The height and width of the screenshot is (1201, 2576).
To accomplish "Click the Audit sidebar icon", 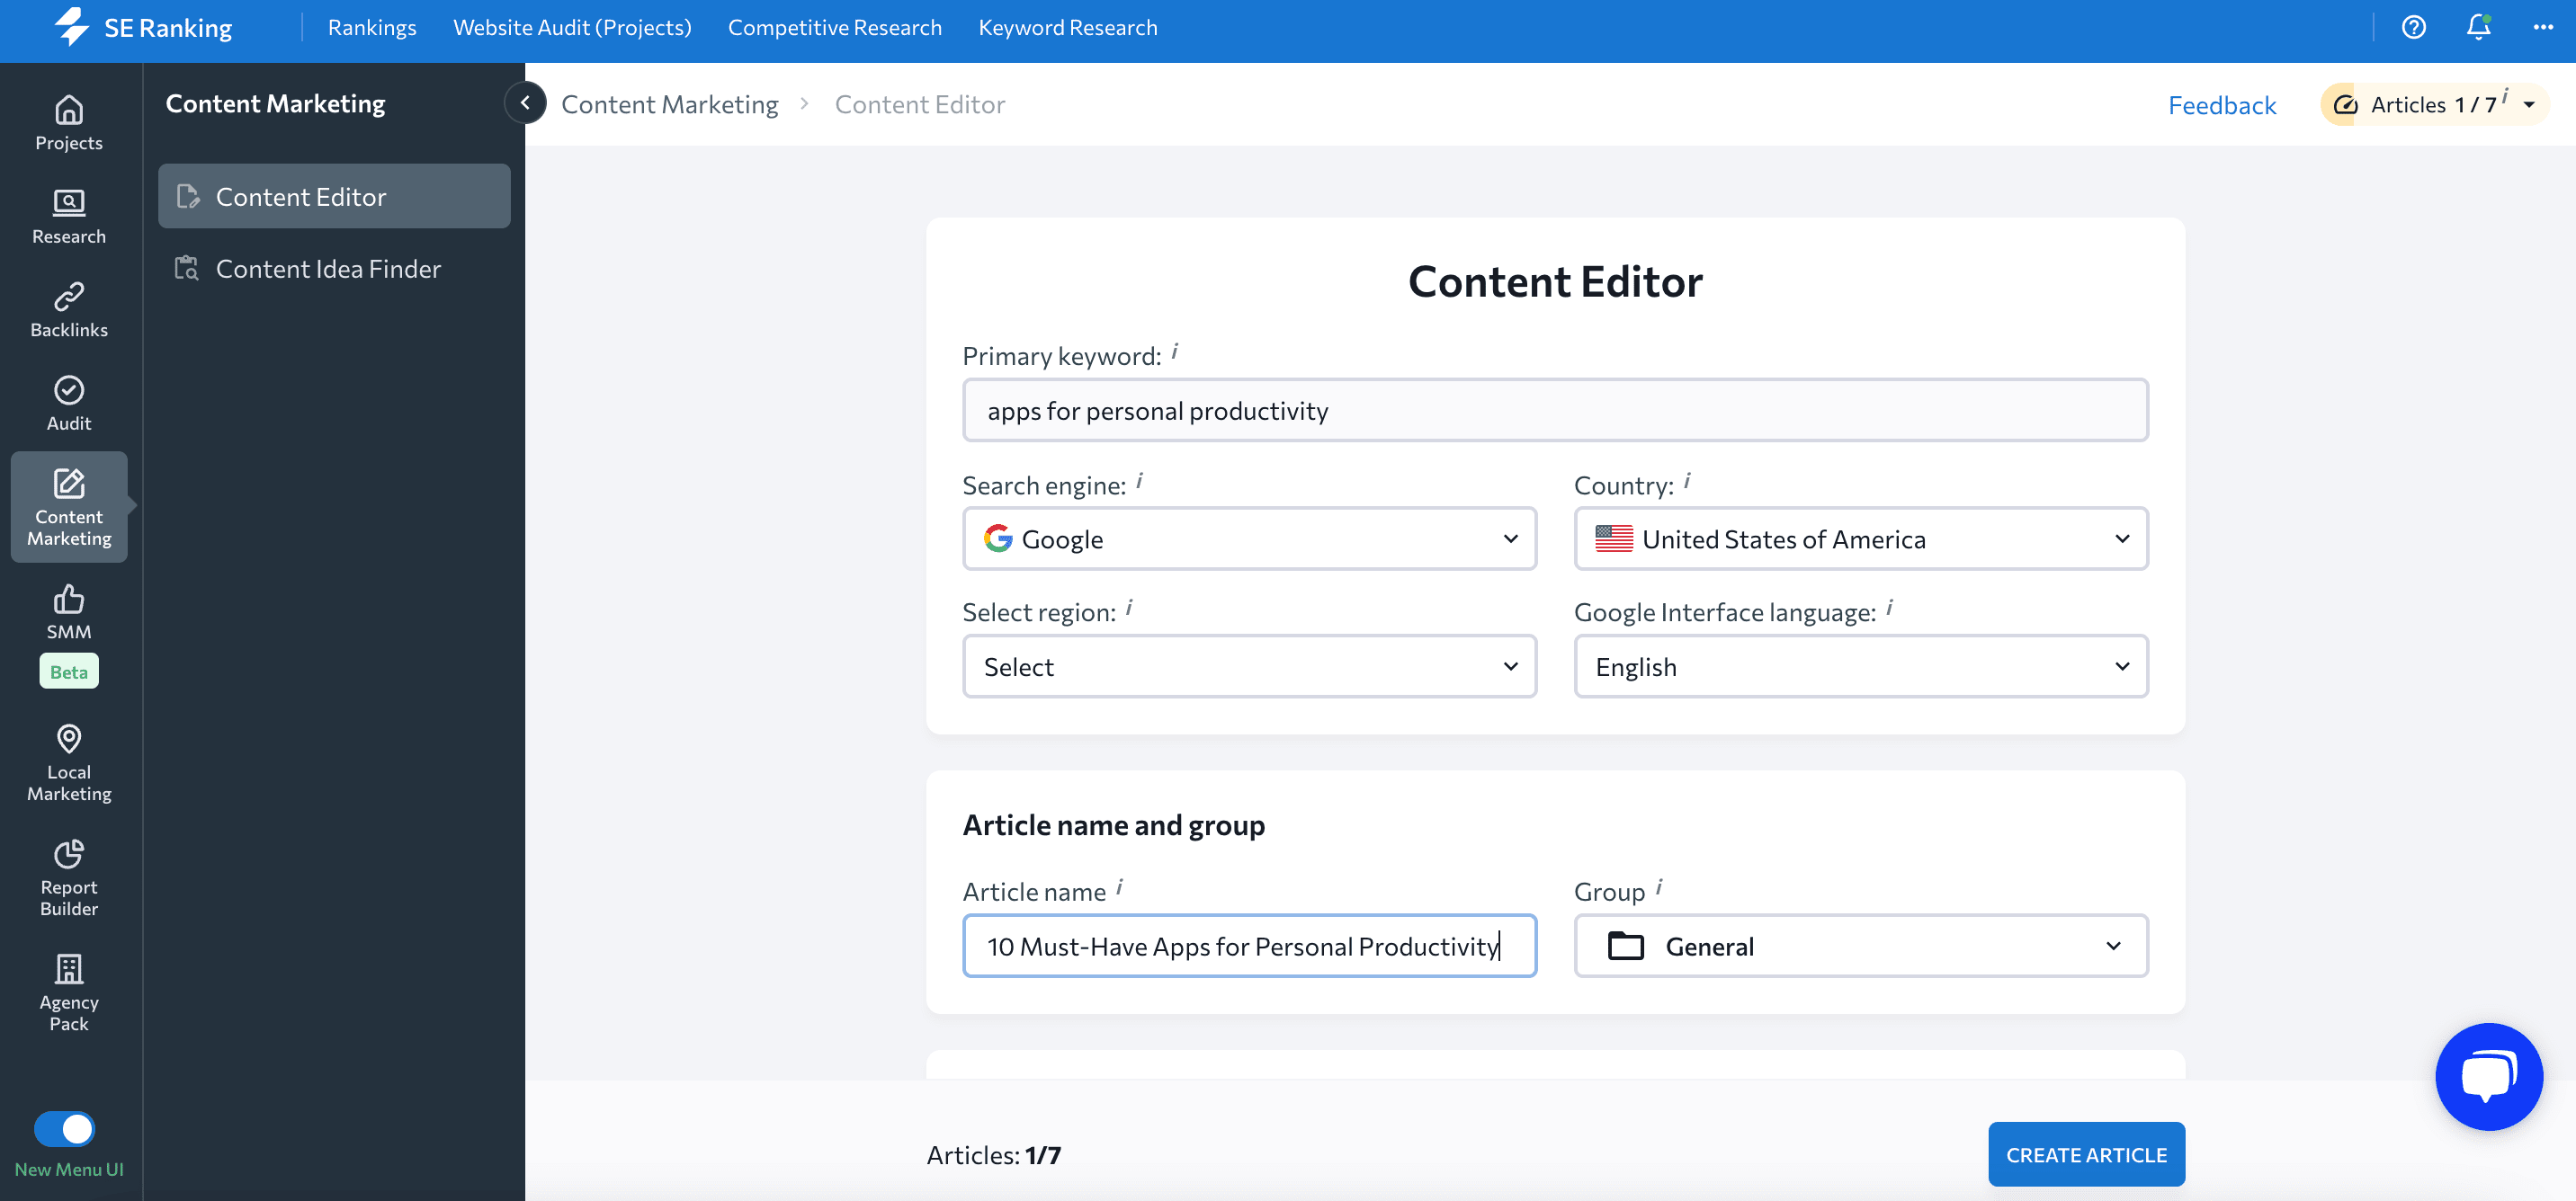I will click(x=67, y=401).
